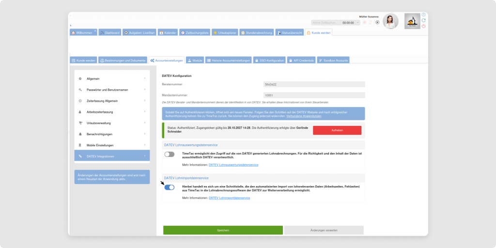This screenshot has height=248, width=496.
Task: Click the red power logout icon
Action: tap(424, 26)
